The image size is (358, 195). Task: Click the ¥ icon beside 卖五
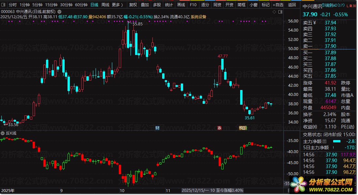[x=315, y=22]
